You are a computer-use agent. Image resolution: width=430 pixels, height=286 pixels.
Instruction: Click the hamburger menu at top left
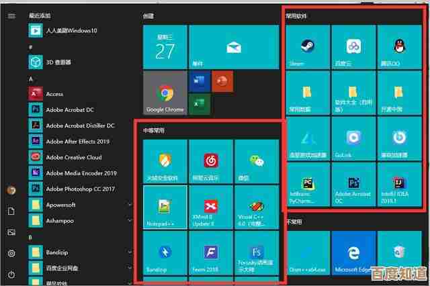[11, 15]
